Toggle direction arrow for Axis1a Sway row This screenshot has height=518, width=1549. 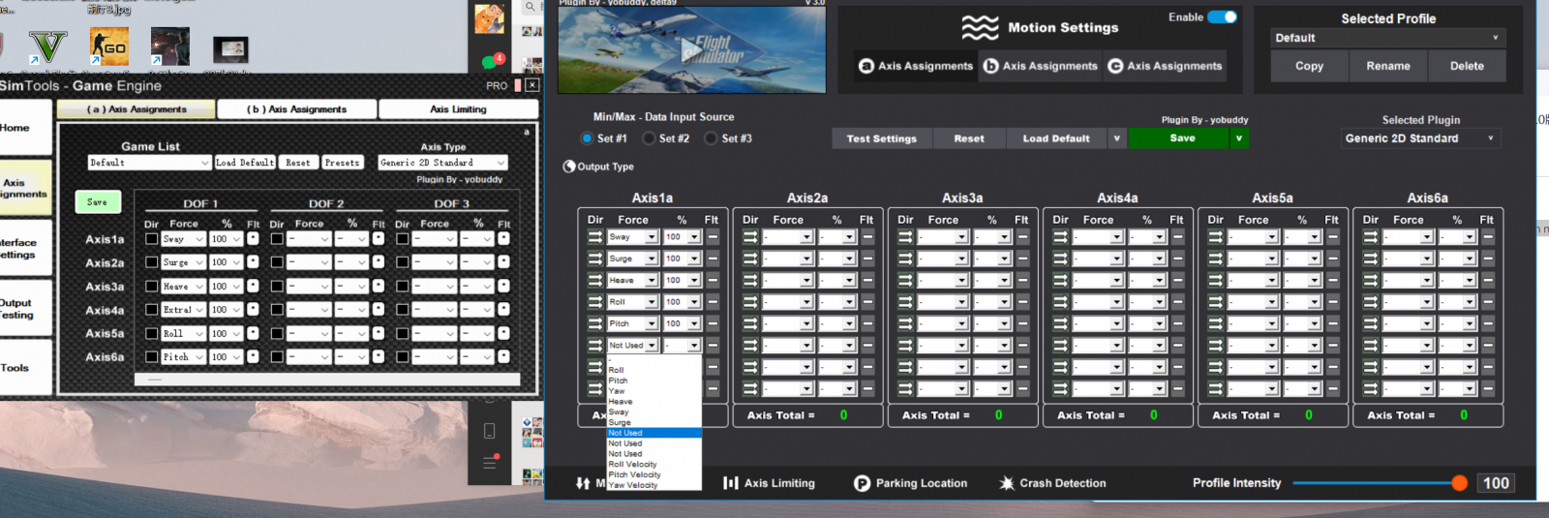click(x=594, y=237)
